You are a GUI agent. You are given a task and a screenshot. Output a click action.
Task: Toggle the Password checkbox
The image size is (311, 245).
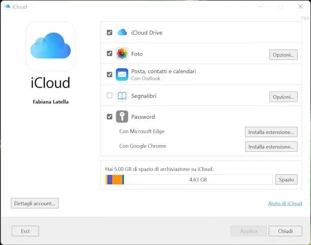[x=110, y=117]
